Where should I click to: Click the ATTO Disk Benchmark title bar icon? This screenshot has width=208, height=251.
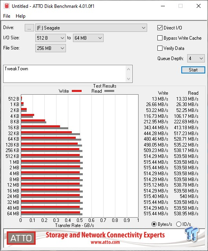[7, 6]
